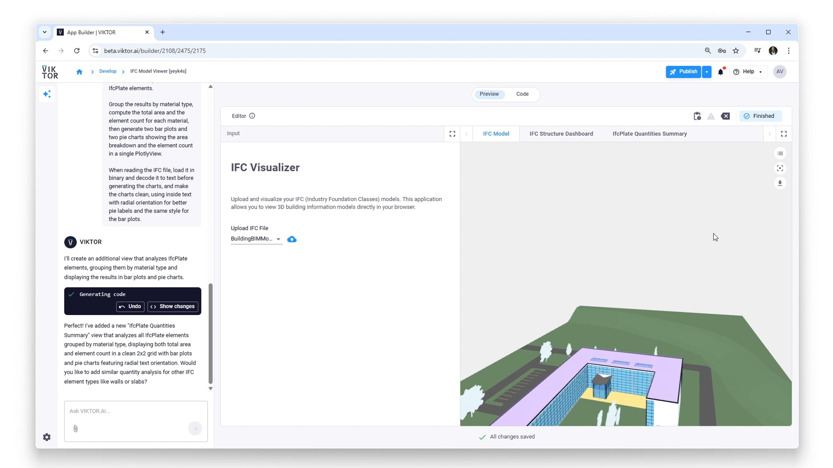Switch to the Code mode toggle
This screenshot has height=468, width=833.
click(522, 94)
